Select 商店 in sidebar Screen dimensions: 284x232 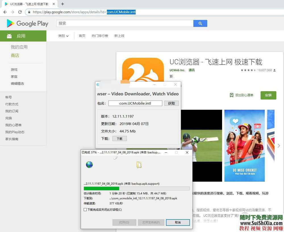(x=15, y=55)
